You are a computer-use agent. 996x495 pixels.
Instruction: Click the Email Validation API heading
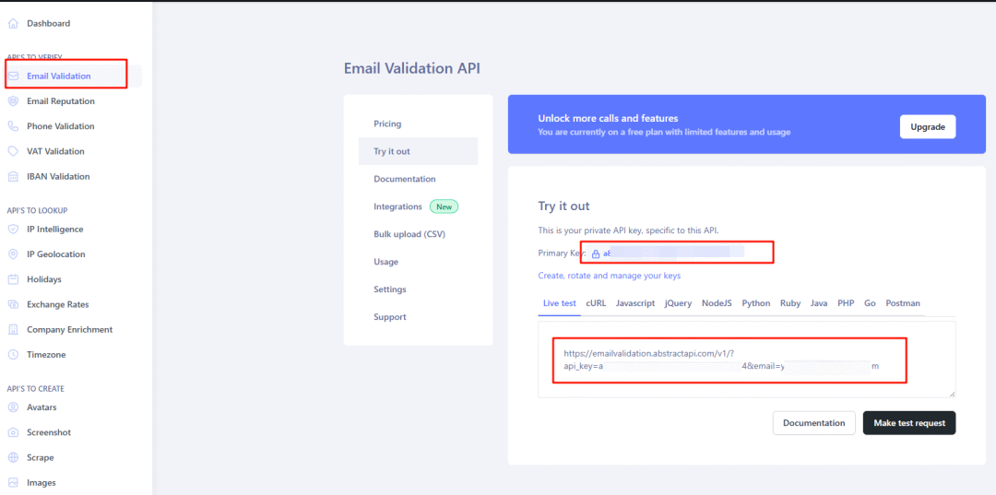click(411, 68)
